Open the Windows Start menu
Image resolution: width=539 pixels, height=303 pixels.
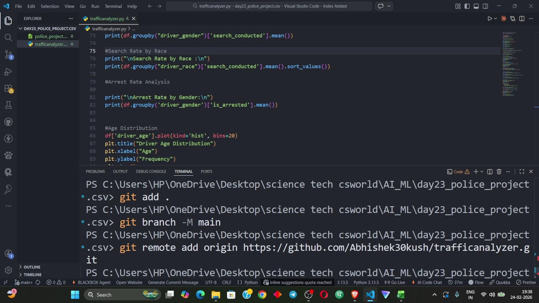pos(75,295)
